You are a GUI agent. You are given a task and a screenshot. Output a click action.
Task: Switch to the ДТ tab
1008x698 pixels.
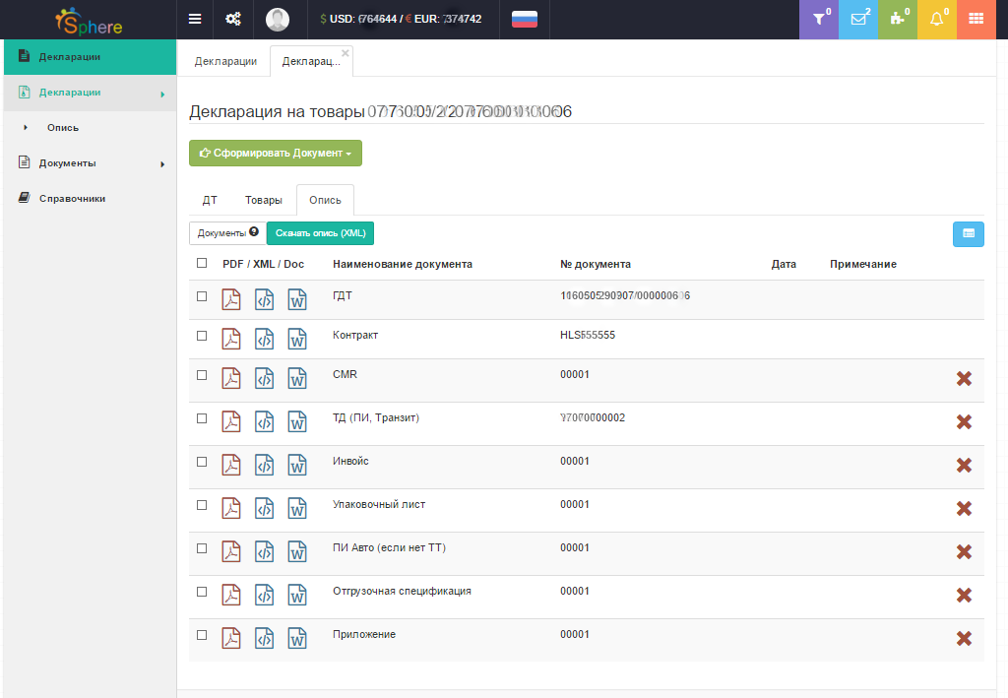210,200
